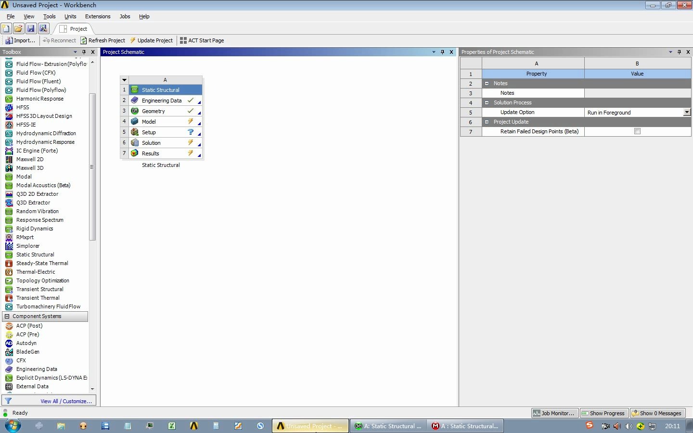Select Turbomachinery Fluid Flow system
The width and height of the screenshot is (693, 433).
coord(48,306)
